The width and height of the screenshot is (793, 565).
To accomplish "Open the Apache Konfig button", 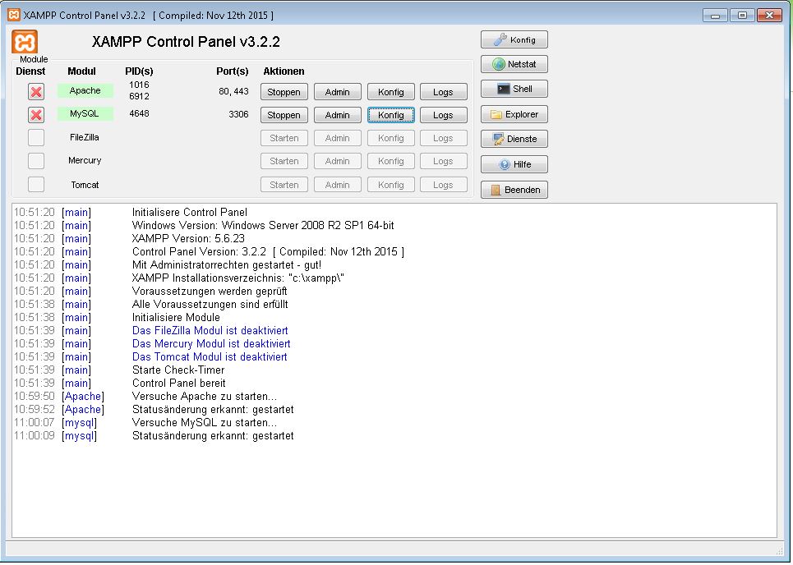I will [x=391, y=92].
